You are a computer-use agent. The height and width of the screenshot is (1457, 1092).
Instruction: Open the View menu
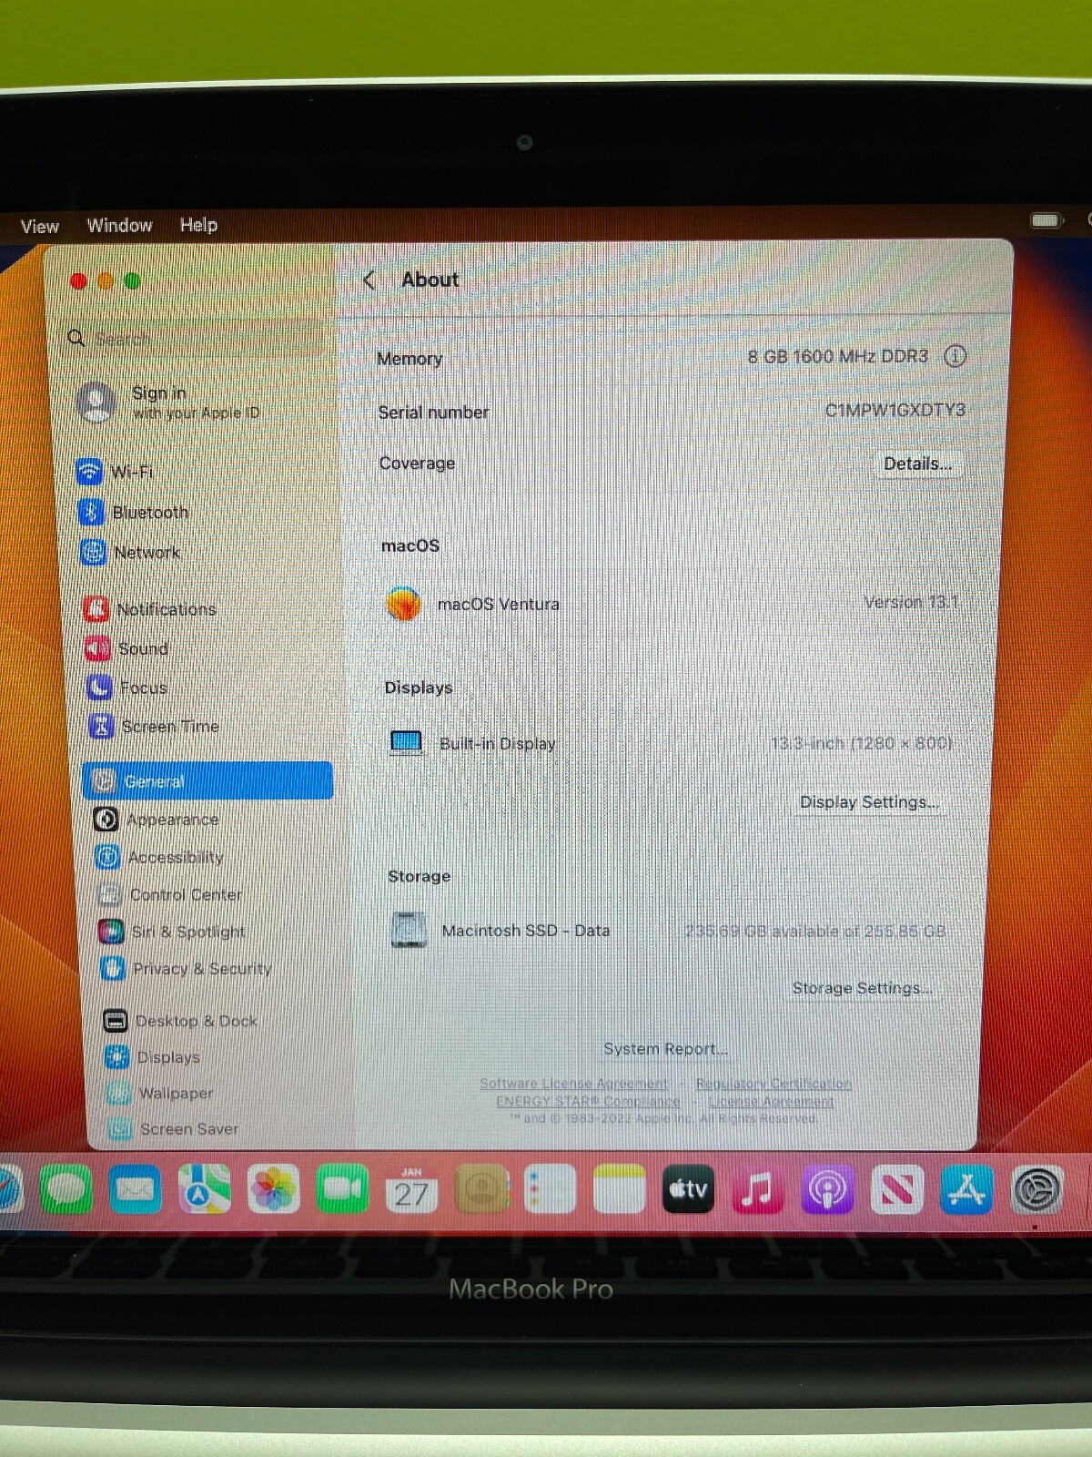coord(40,226)
